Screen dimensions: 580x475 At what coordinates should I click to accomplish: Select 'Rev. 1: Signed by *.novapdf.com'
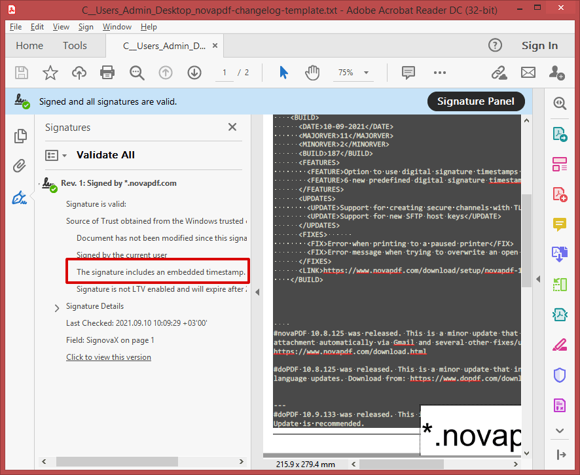pyautogui.click(x=118, y=183)
